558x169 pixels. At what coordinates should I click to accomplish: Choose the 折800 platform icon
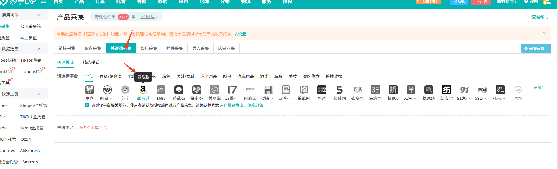click(x=393, y=90)
